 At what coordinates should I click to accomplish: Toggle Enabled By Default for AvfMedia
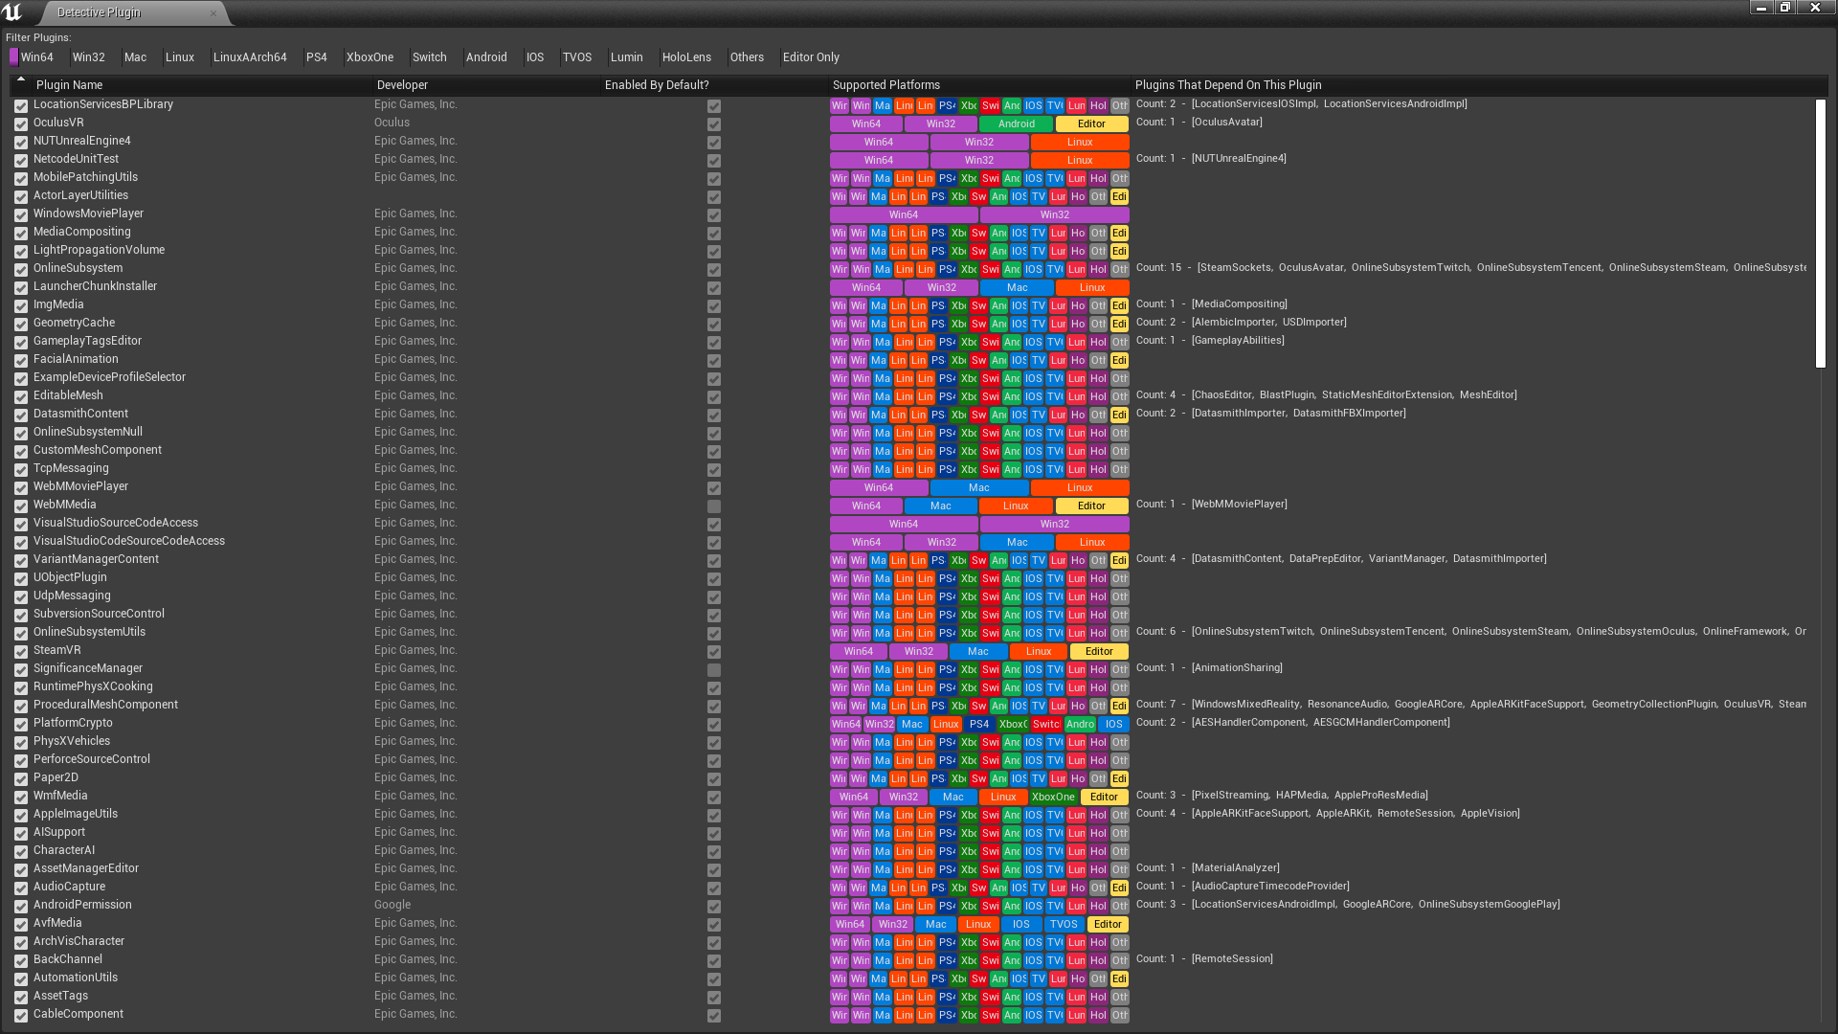[x=714, y=925]
